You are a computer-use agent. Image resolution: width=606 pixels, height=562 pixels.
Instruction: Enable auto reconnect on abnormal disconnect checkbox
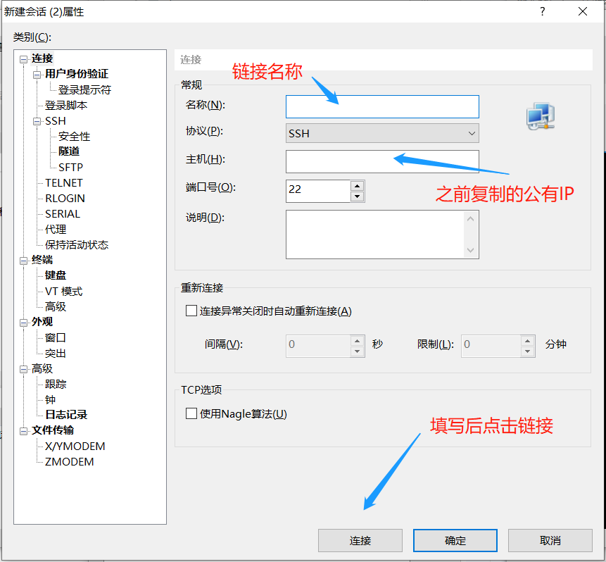tap(191, 311)
